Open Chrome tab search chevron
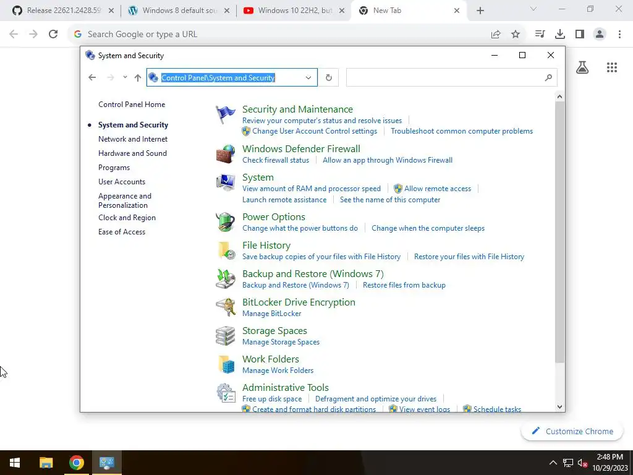The width and height of the screenshot is (633, 475). click(x=533, y=9)
